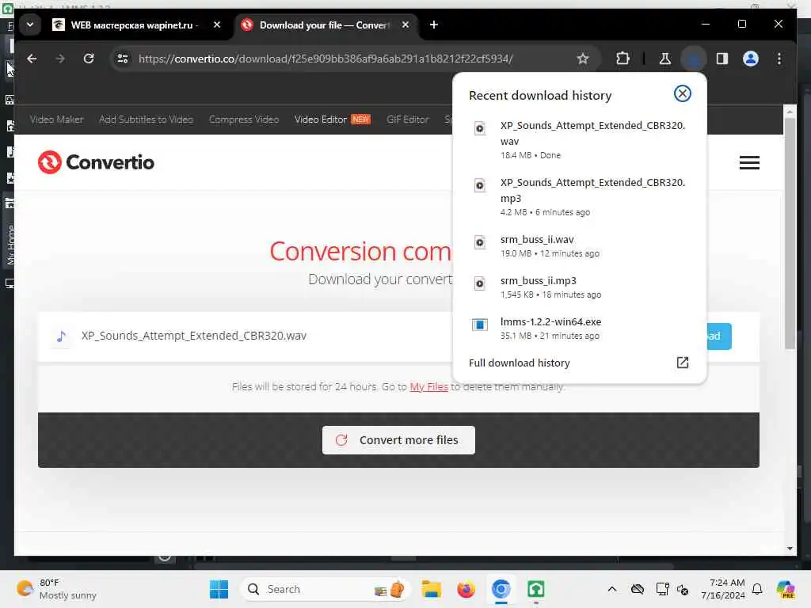Open Add Subtitles to Video menu item

(x=146, y=120)
